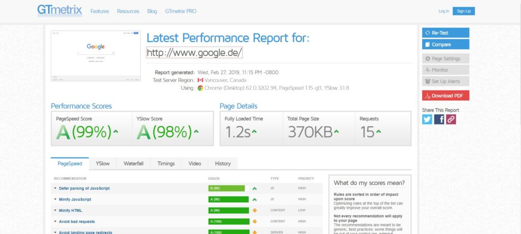Click arrow next to Fully Loaded Time 1.2s
Screen dimensions: 521x234
click(254, 131)
